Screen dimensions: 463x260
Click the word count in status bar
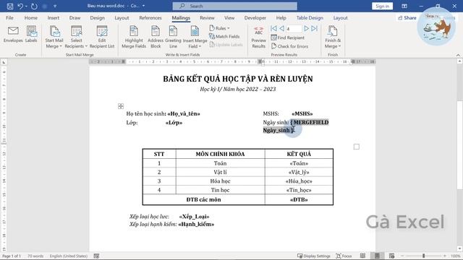[x=35, y=256]
